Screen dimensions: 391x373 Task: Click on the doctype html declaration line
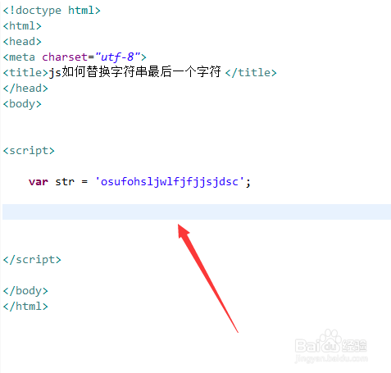pyautogui.click(x=52, y=11)
